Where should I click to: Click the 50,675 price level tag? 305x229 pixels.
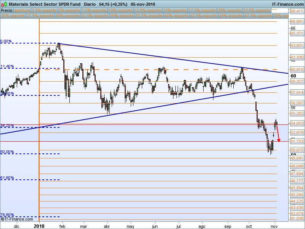pos(297,150)
